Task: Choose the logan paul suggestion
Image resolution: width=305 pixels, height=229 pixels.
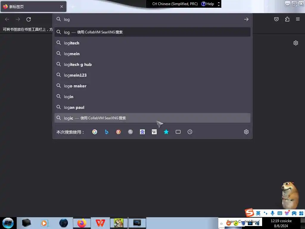Action: (x=152, y=107)
